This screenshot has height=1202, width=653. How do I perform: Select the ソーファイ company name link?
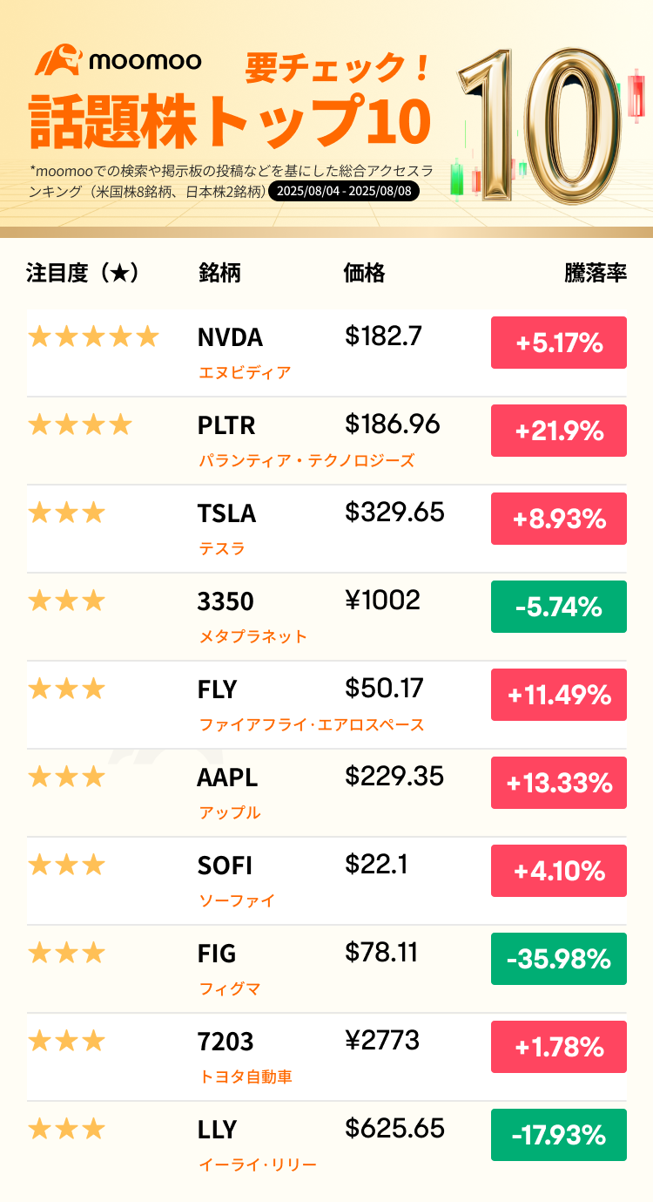(x=237, y=900)
